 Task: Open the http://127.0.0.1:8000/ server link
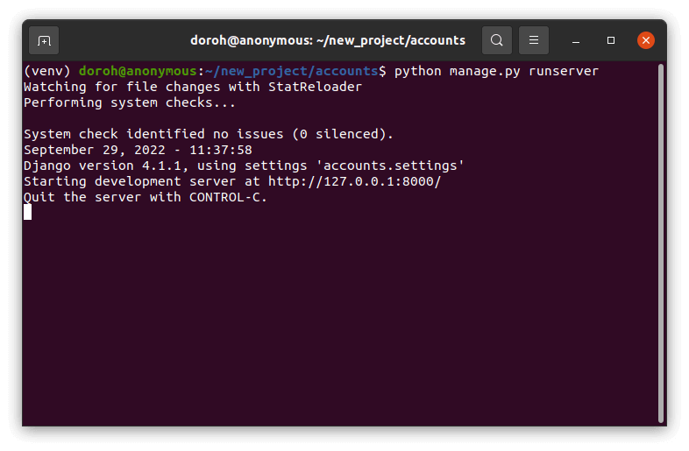(354, 181)
